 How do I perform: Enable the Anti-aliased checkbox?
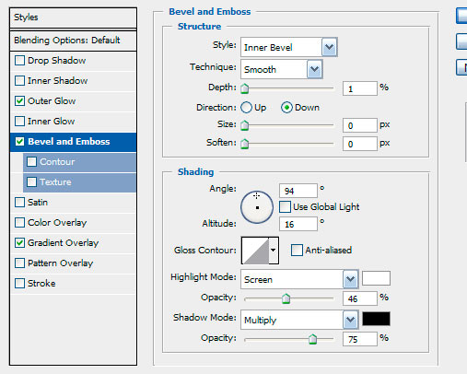click(297, 250)
